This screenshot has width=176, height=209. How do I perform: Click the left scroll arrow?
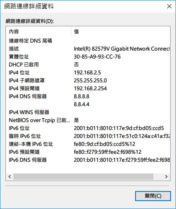10,177
